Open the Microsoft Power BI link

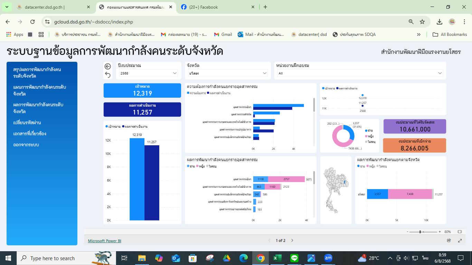(x=104, y=241)
